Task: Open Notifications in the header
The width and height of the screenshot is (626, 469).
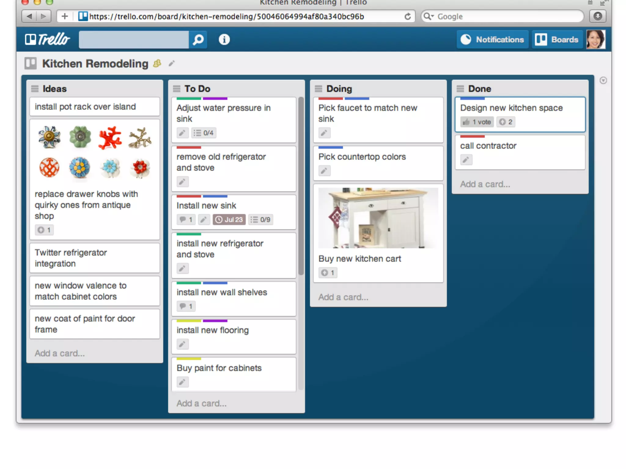Action: pos(492,39)
